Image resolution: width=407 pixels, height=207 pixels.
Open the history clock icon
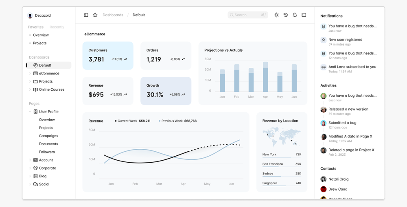click(286, 15)
